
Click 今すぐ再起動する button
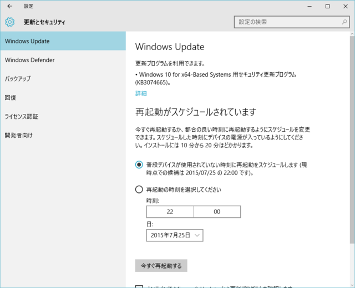pyautogui.click(x=161, y=266)
